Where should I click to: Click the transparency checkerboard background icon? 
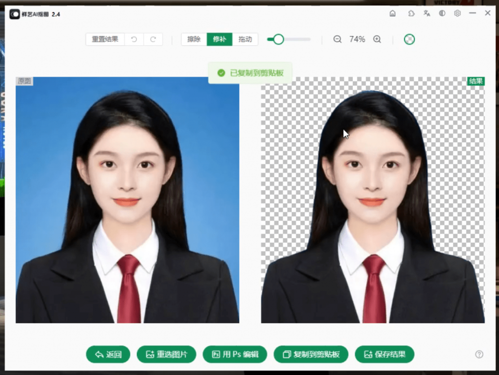409,39
